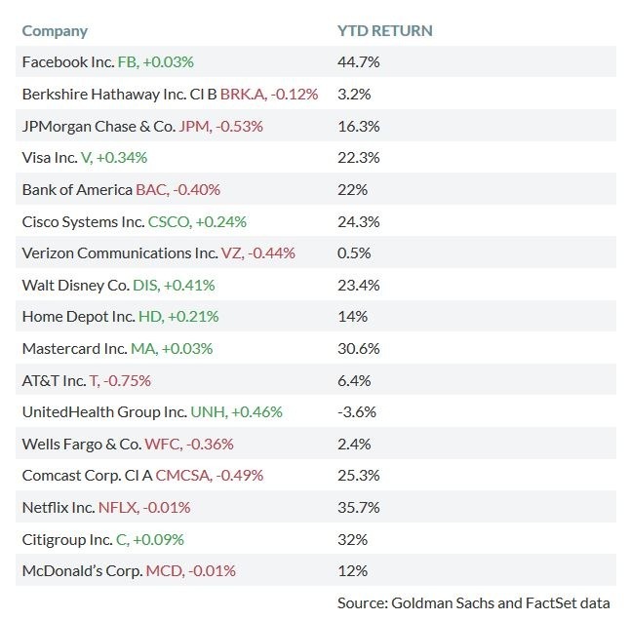
Task: Click the FB ticker link
Action: coord(127,62)
